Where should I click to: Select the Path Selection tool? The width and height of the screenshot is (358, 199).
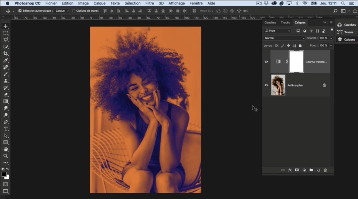pos(5,136)
